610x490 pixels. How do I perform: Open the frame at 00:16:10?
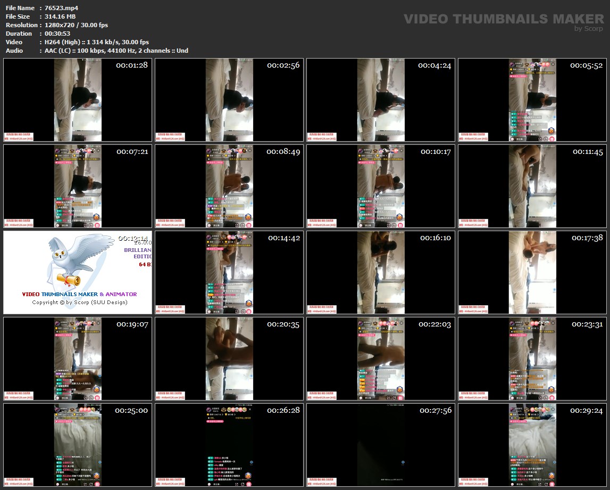click(381, 272)
